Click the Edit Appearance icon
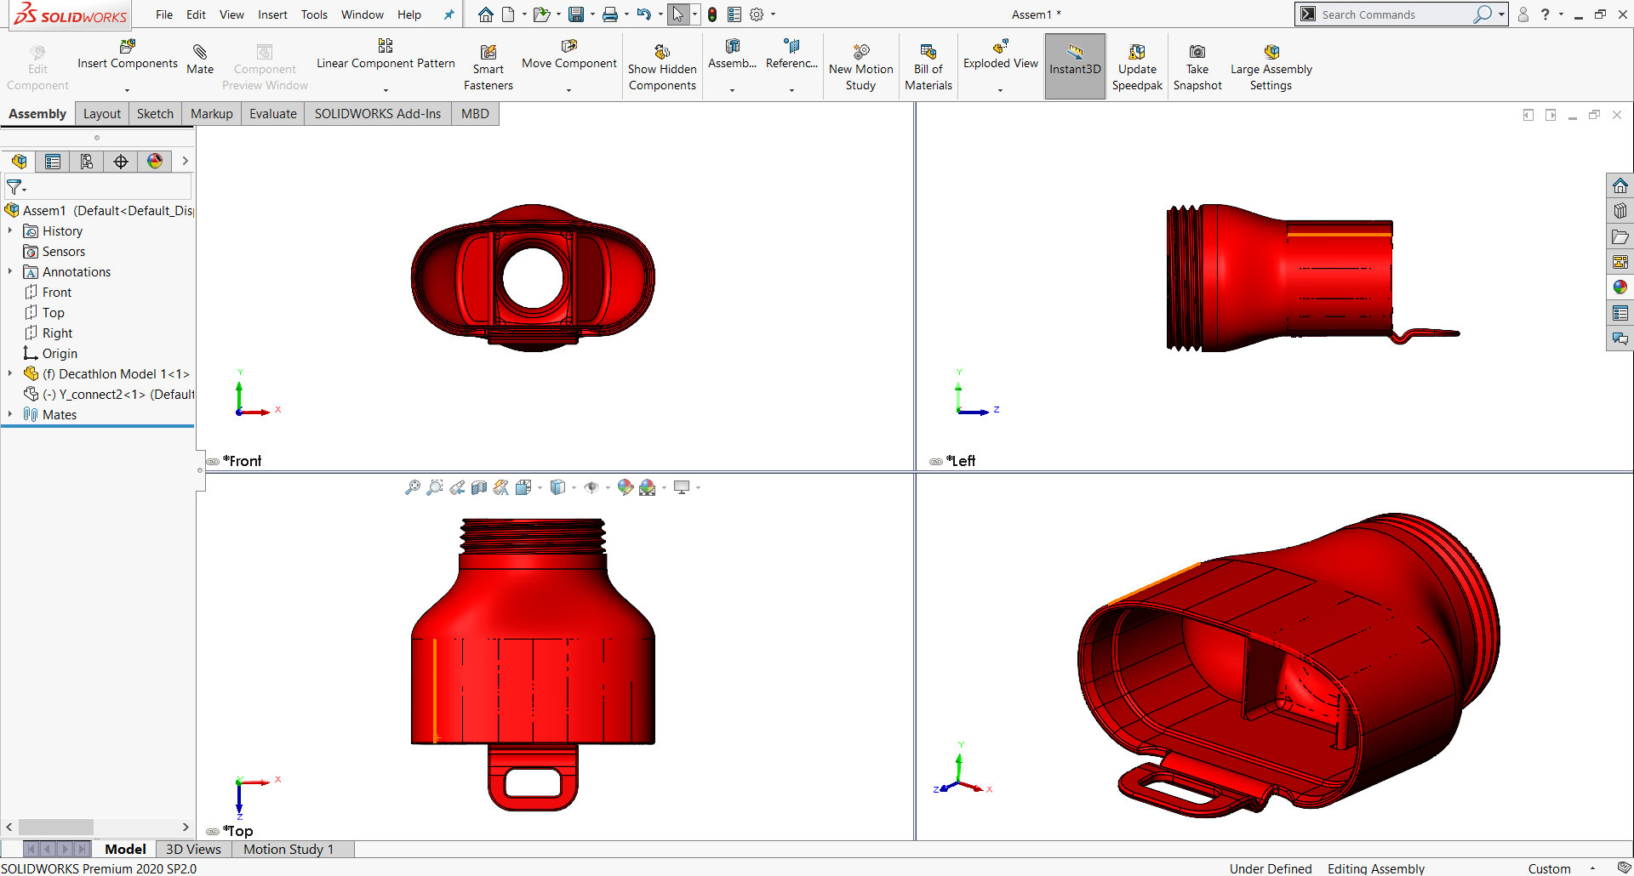Image resolution: width=1634 pixels, height=876 pixels. tap(626, 487)
